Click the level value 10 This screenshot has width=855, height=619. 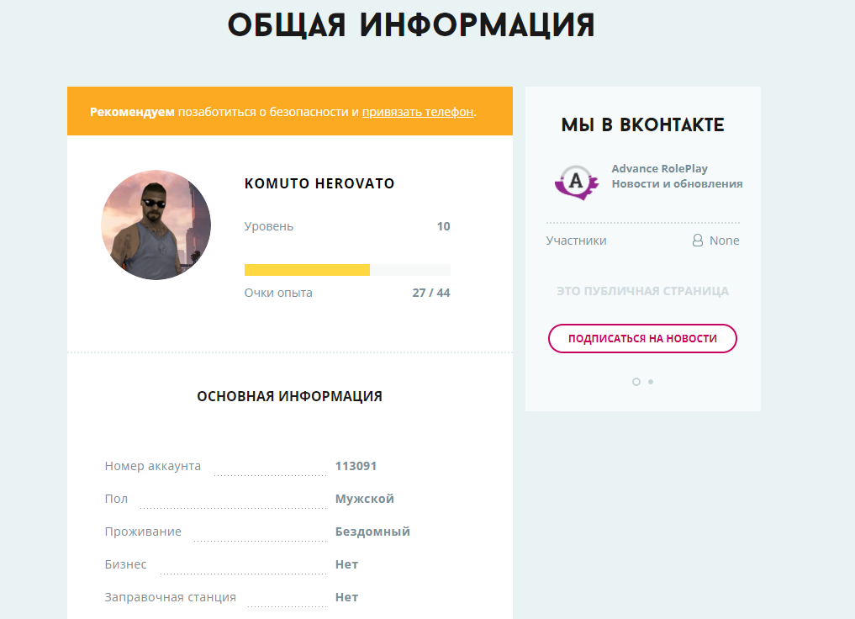click(443, 226)
